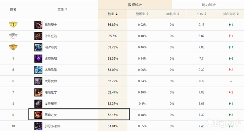Switch to the 数据统计 tab
Image resolution: width=244 pixels, height=131 pixels.
[x=135, y=5]
